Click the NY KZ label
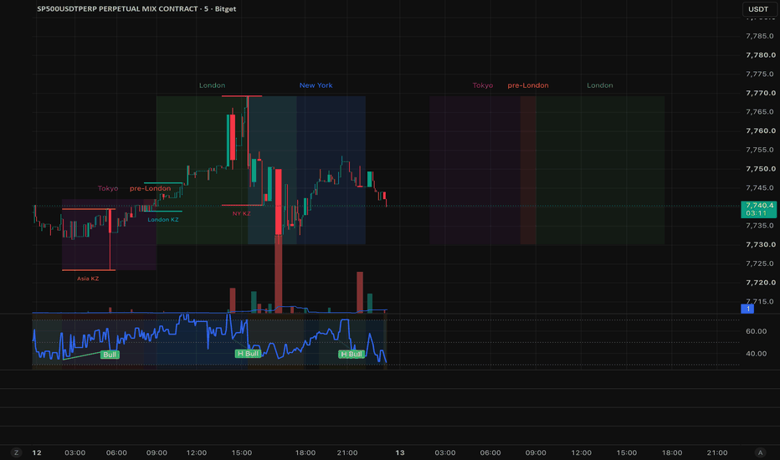The width and height of the screenshot is (780, 460). pos(242,214)
